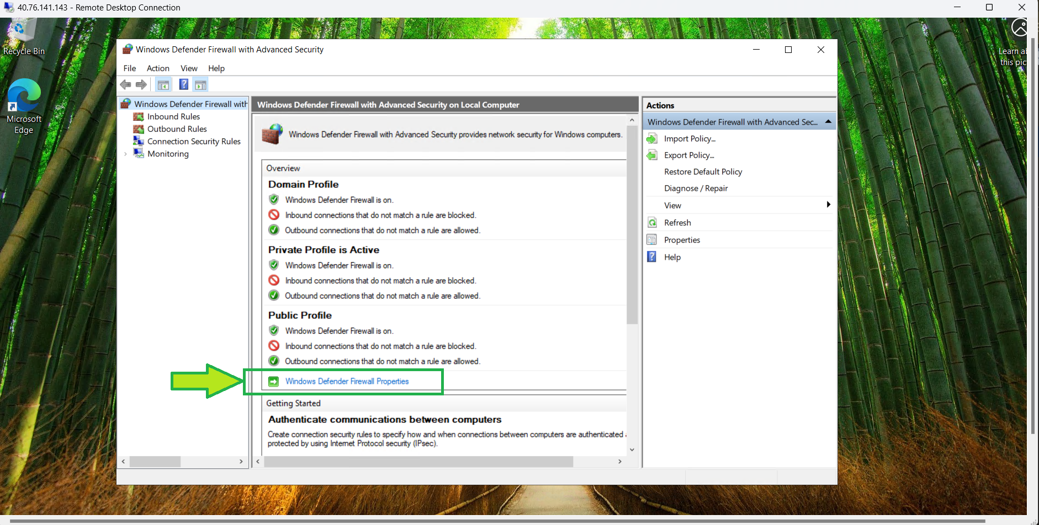Click the tree pane horizontal scroll right arrow
Image resolution: width=1039 pixels, height=525 pixels.
241,462
